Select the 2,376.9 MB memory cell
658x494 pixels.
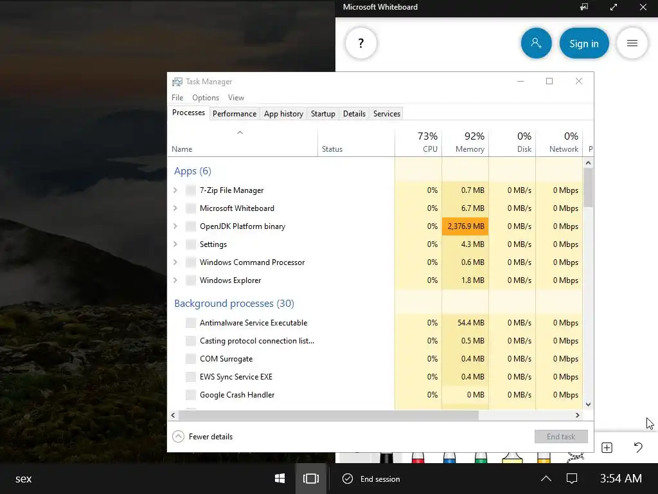coord(465,226)
